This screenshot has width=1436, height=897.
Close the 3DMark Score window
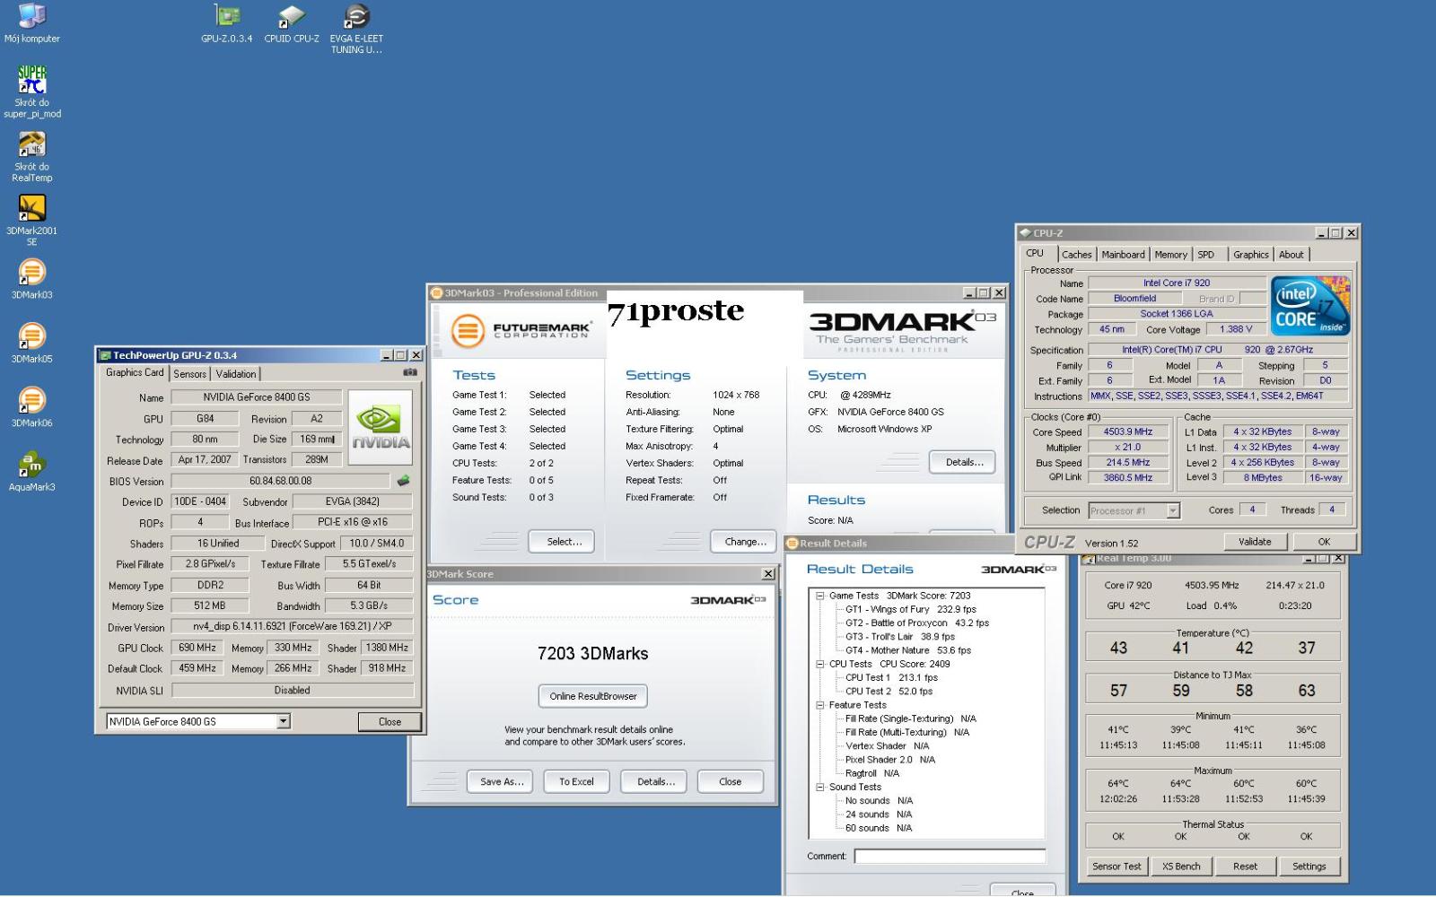point(768,574)
